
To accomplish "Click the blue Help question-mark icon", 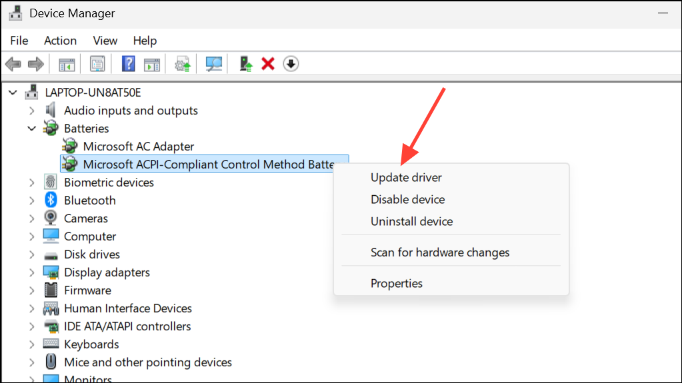I will tap(128, 65).
